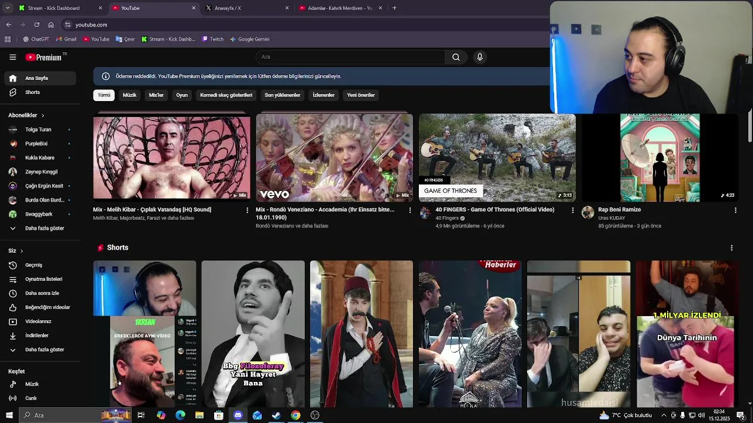Open Gmail bookmark
Image resolution: width=753 pixels, height=423 pixels.
coord(66,39)
